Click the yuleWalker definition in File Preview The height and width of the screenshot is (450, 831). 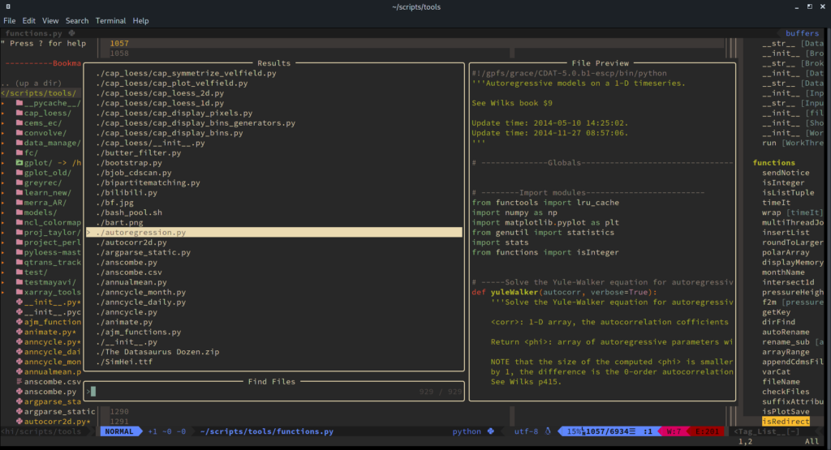[514, 292]
